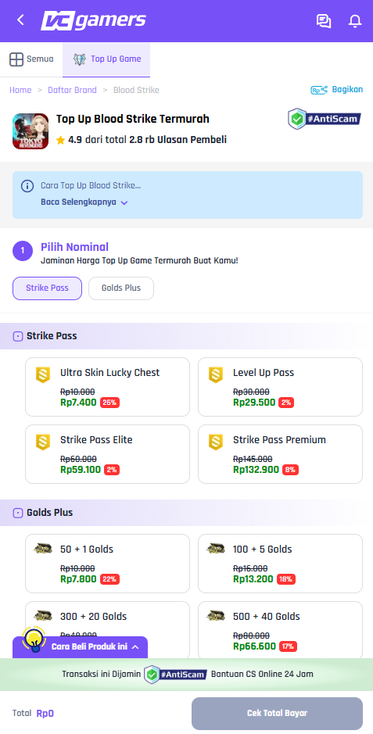Screen dimensions: 373x734
Task: Click Cek Total Bayar button
Action: point(277,714)
